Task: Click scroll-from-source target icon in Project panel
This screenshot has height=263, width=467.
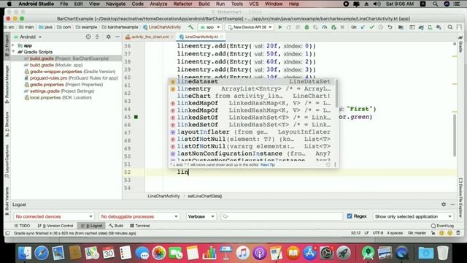Action: pos(88,37)
